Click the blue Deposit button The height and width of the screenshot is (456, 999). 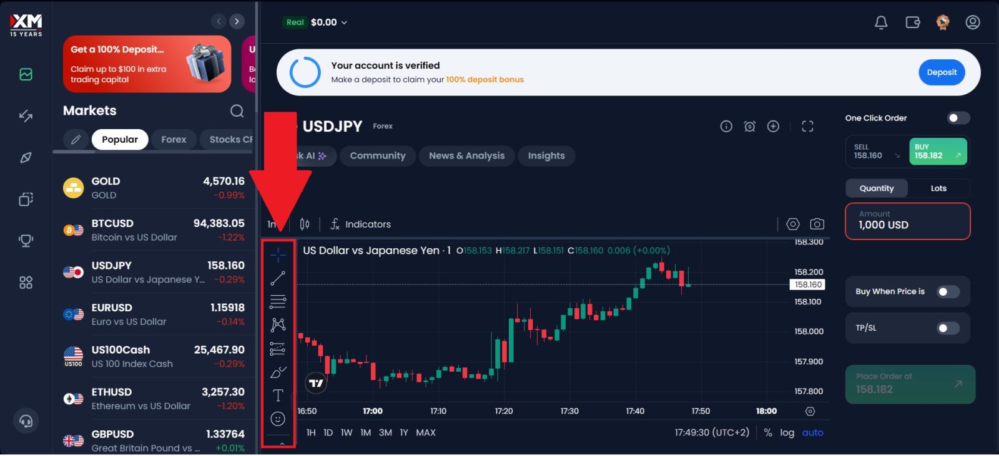(x=941, y=72)
